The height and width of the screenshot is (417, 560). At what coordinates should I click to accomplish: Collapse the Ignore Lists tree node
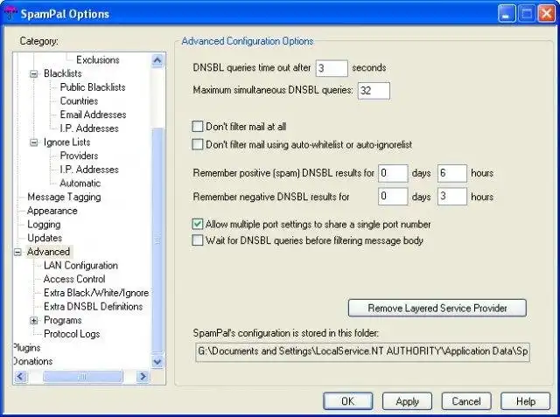tap(33, 142)
